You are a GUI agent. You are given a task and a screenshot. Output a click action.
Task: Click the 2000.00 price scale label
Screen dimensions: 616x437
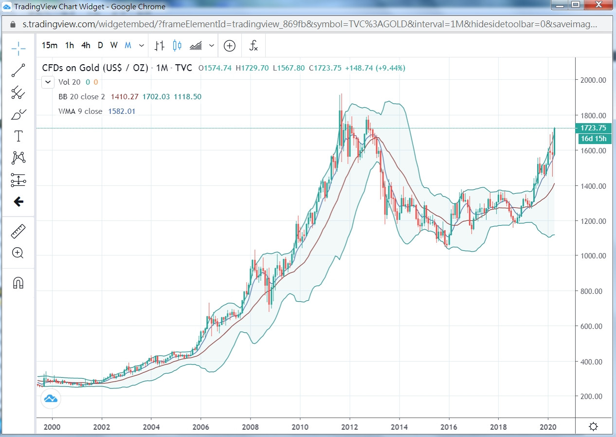pos(594,80)
